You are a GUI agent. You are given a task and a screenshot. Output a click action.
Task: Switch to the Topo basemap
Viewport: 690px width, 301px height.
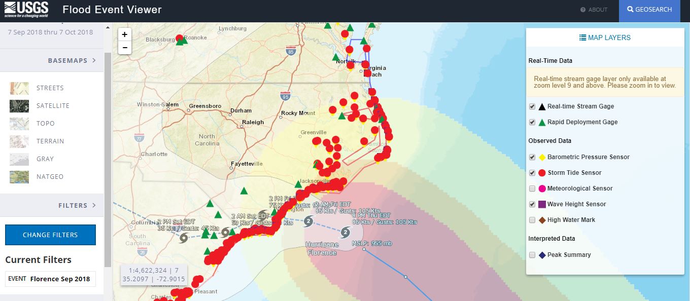(19, 123)
